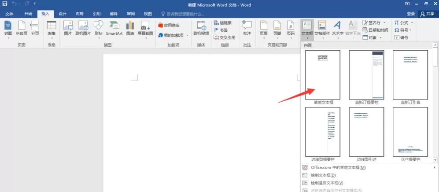Screen dimensions: 439x192
Task: Click the 共享 button
Action: click(428, 14)
